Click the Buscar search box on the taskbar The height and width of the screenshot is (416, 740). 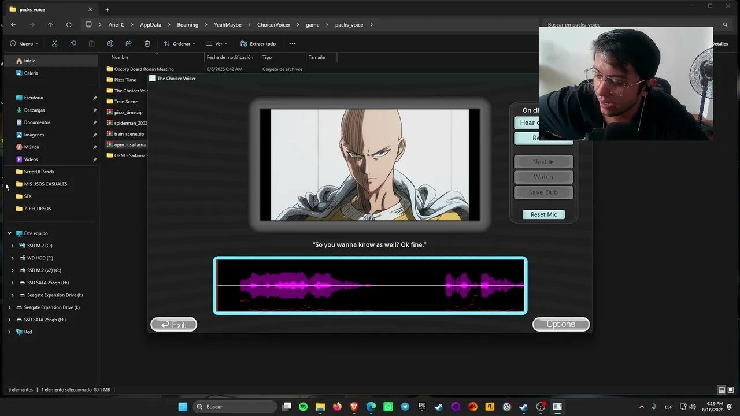coord(234,407)
